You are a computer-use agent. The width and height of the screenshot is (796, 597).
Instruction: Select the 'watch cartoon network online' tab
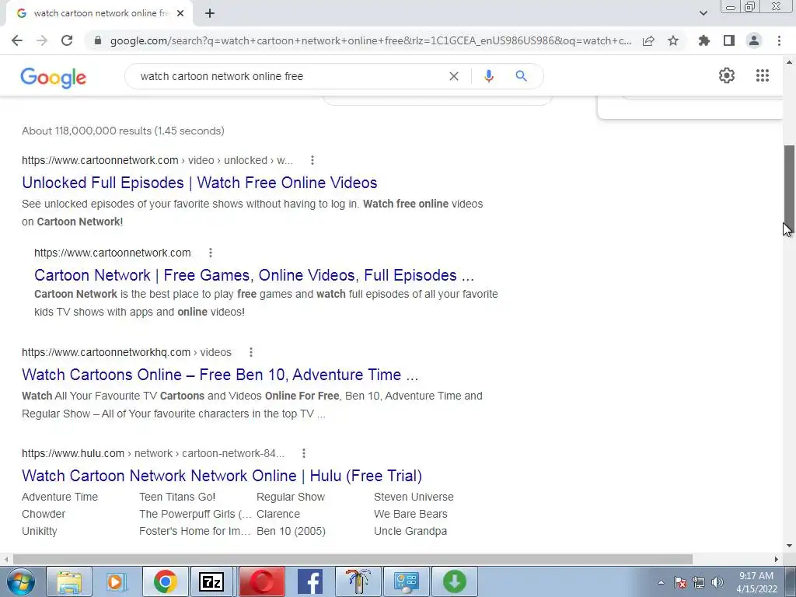99,14
